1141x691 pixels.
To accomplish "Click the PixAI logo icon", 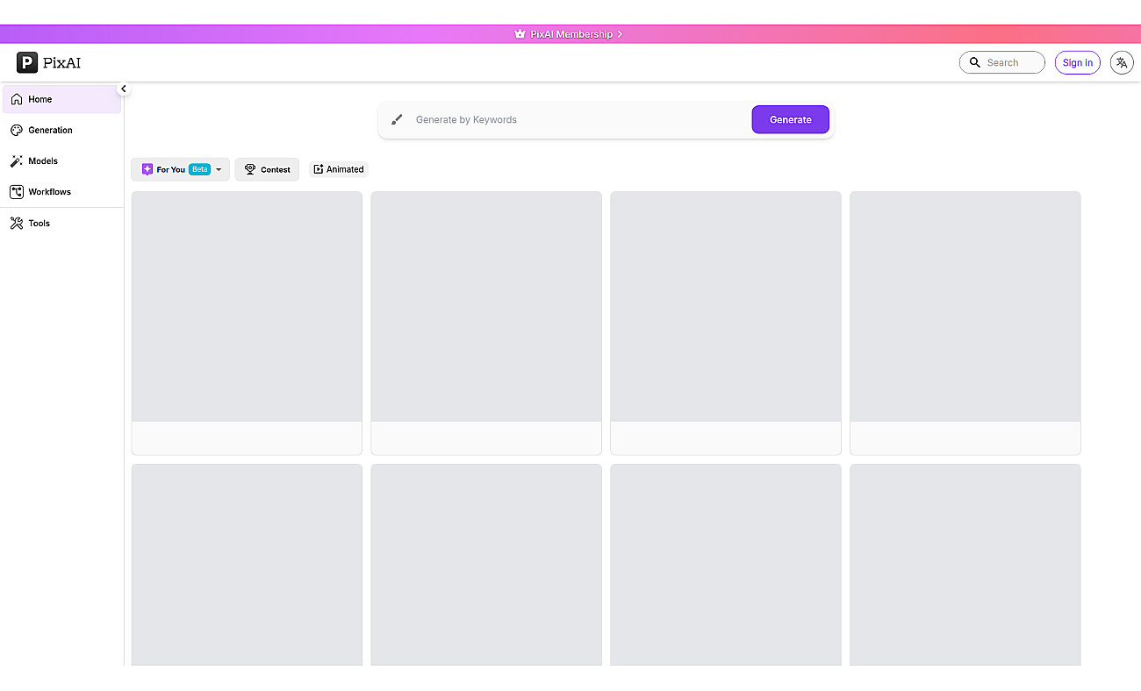I will [27, 62].
